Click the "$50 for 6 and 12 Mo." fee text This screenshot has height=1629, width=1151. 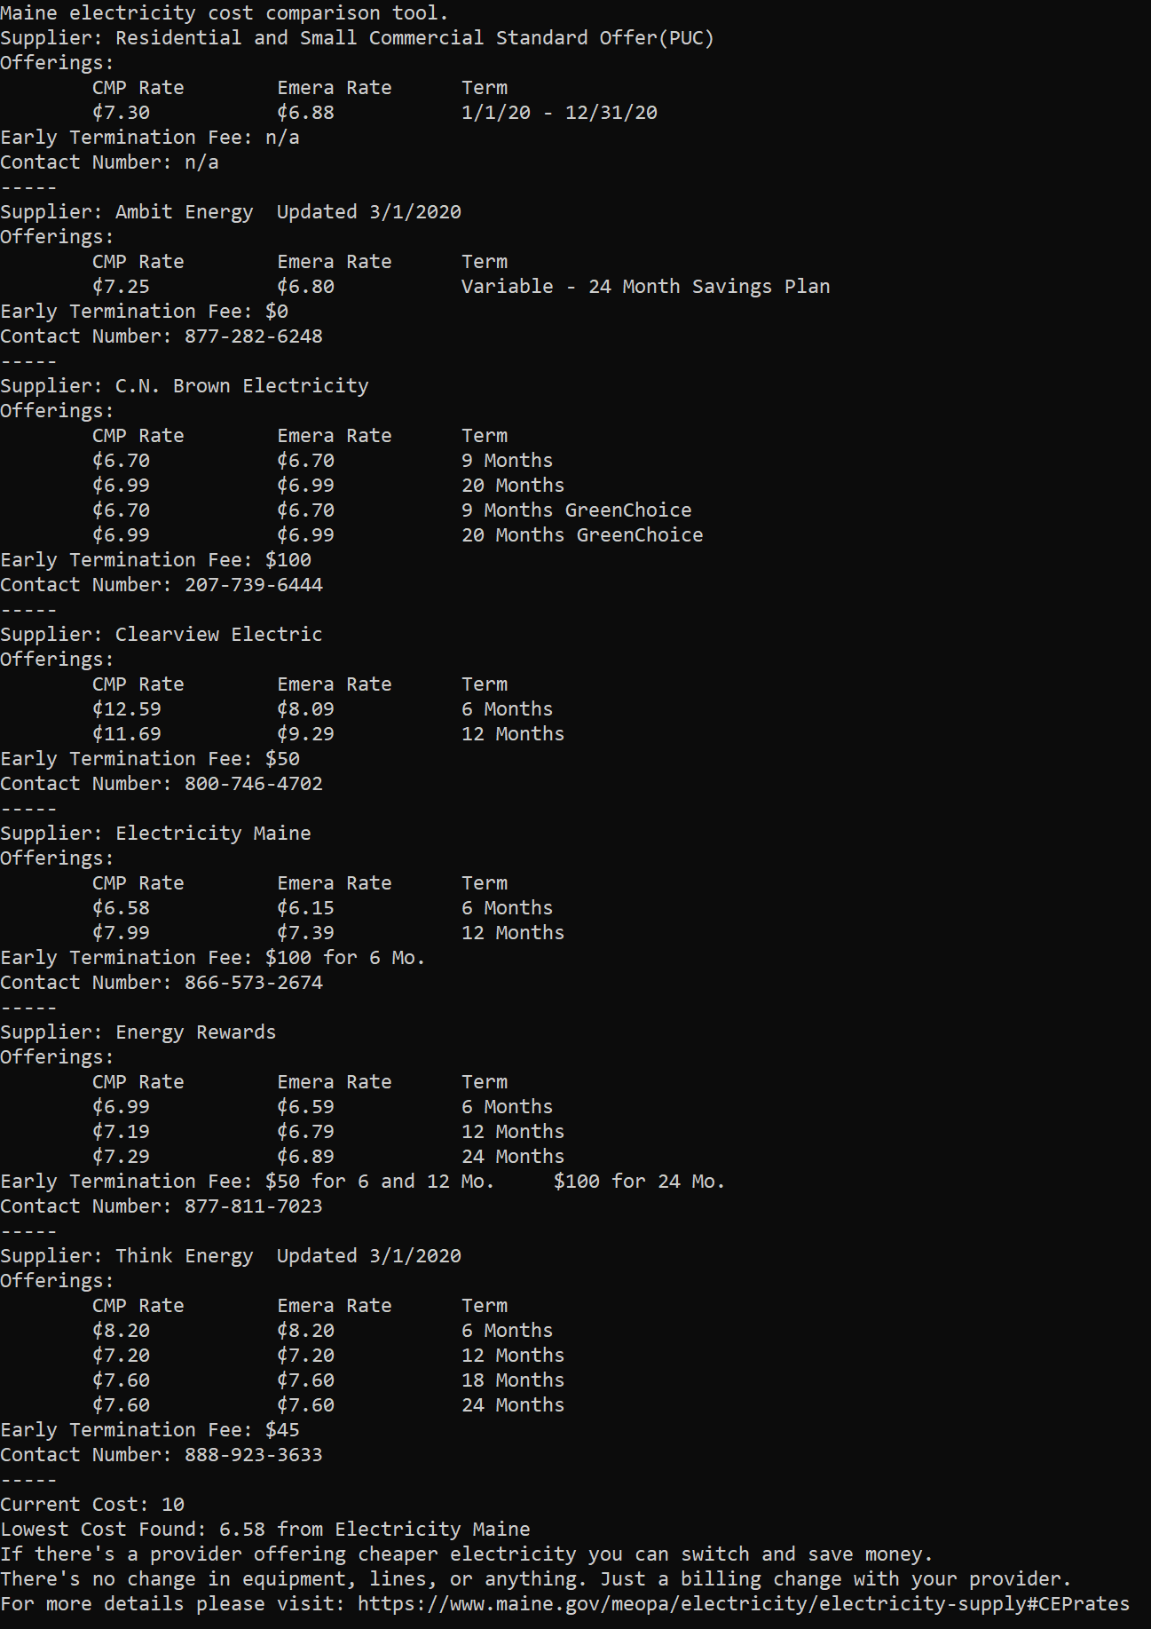point(380,1182)
